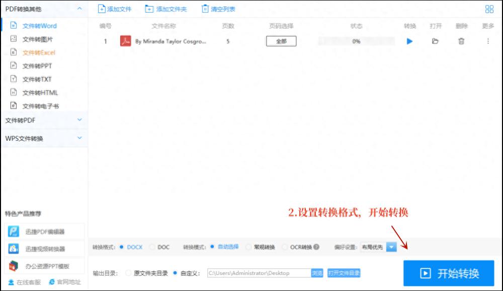Start conversion with the blue play icon
The height and width of the screenshot is (291, 503).
point(409,41)
